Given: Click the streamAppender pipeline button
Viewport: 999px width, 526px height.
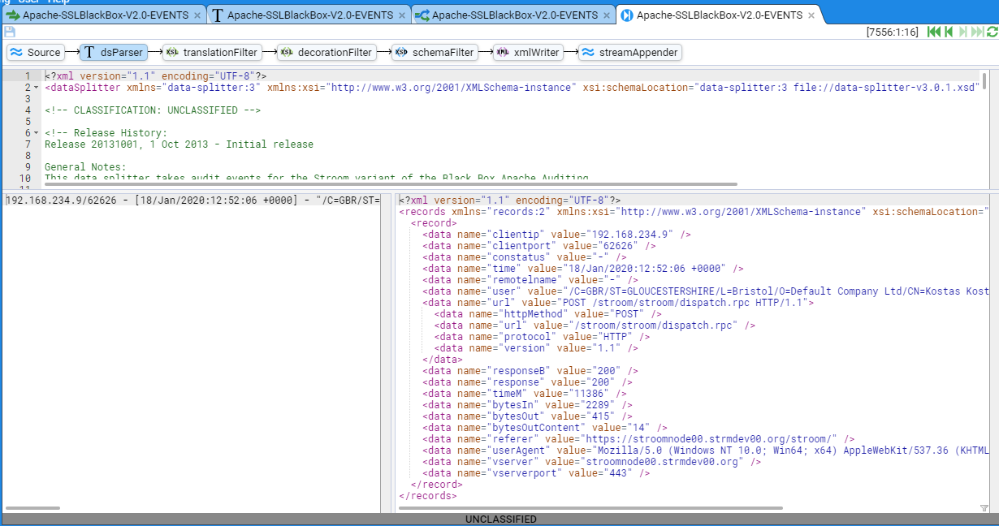Looking at the screenshot, I should click(629, 52).
